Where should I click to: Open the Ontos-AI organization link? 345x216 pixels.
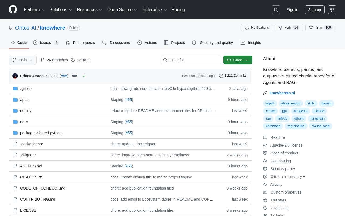pos(26,28)
